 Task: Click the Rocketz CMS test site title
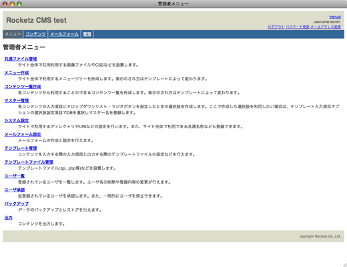point(36,20)
